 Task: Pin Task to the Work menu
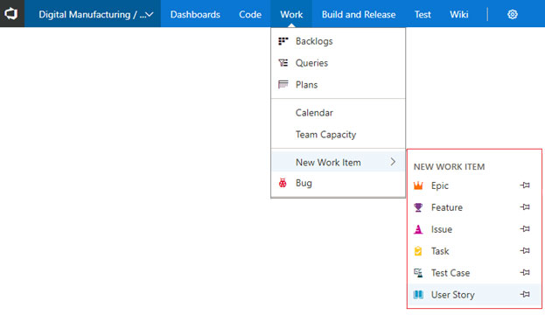coord(525,250)
